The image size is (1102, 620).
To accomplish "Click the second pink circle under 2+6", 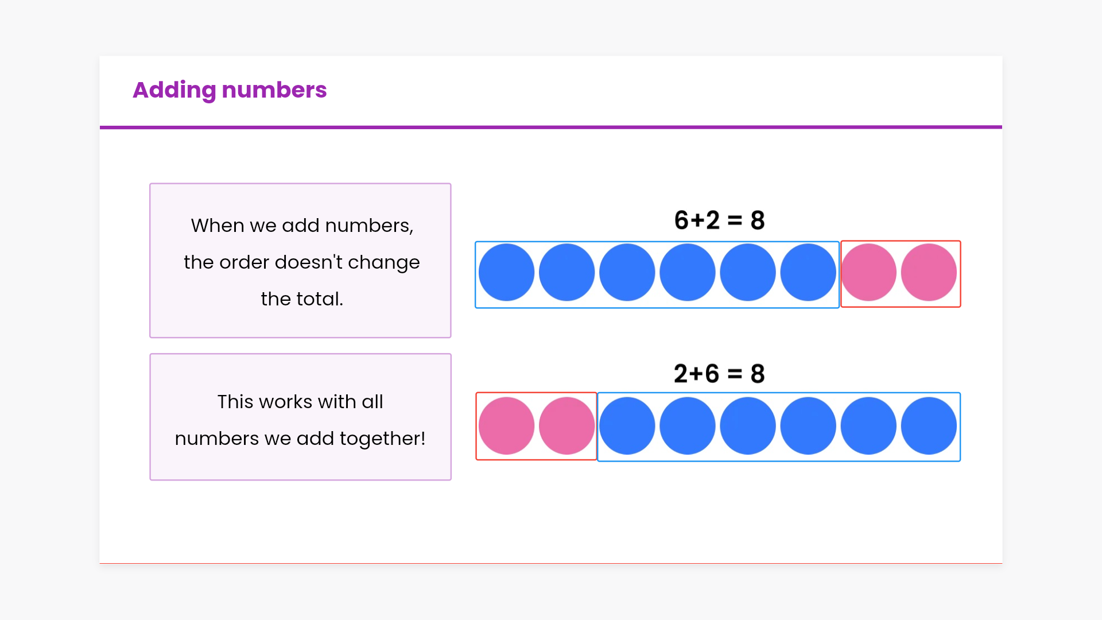I will (566, 426).
